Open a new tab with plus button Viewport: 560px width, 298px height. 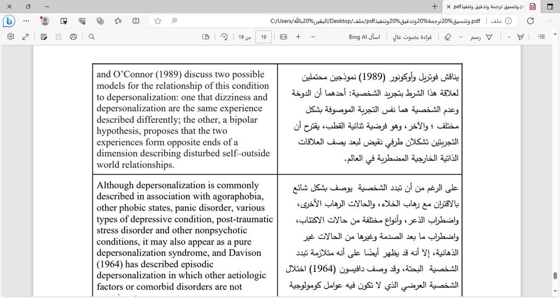click(x=434, y=7)
